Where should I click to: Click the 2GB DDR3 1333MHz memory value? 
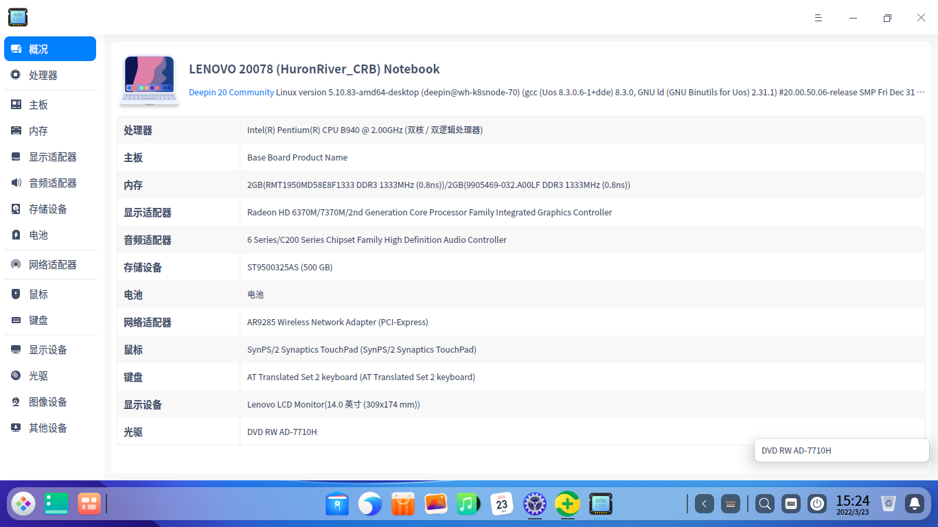(439, 185)
